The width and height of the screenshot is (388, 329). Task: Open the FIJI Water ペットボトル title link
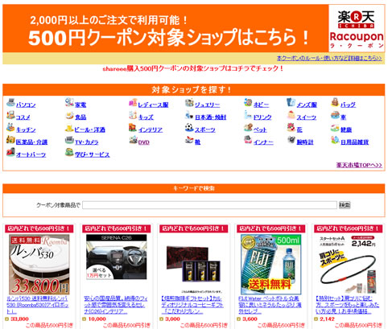(x=270, y=305)
